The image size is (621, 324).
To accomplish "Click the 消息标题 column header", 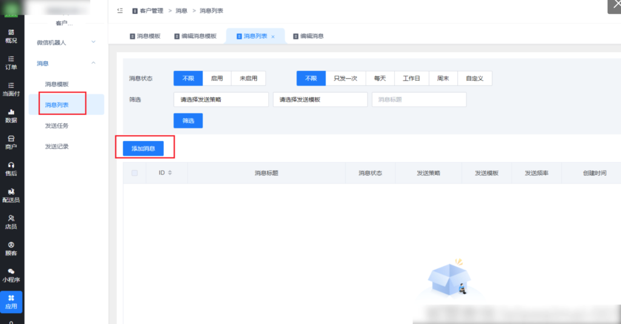I will tap(266, 173).
